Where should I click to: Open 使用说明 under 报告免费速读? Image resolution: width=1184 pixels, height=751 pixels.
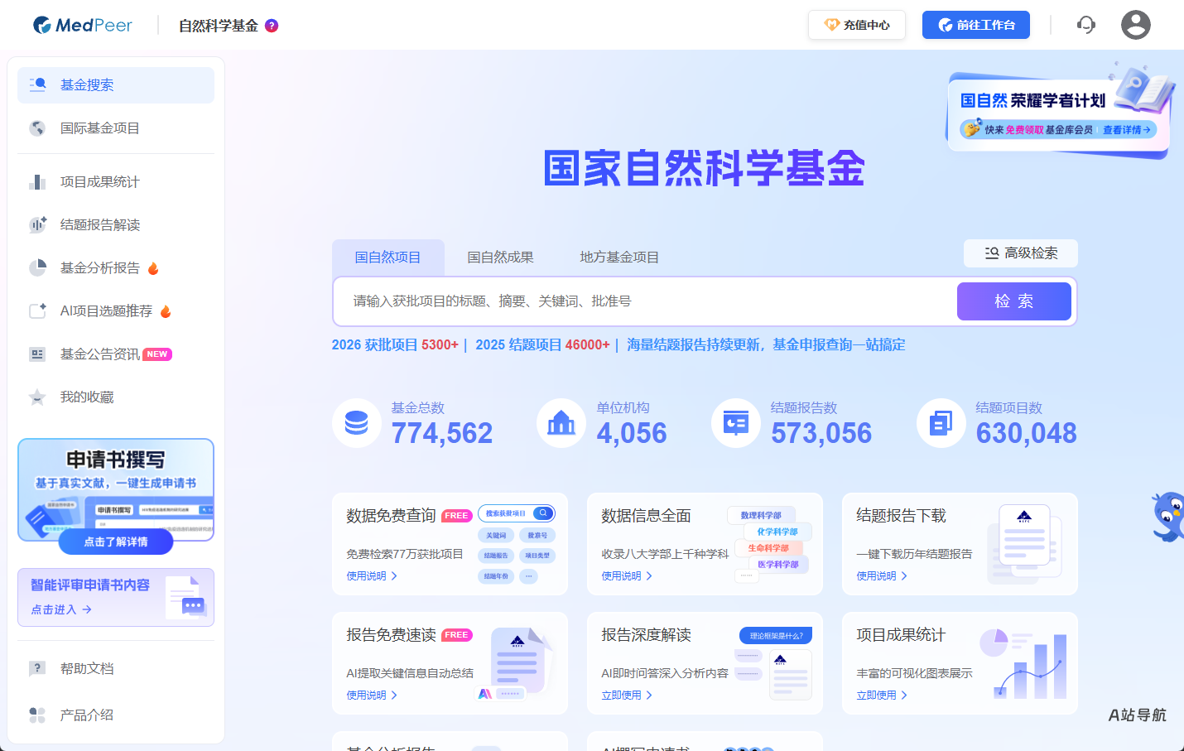(x=372, y=696)
